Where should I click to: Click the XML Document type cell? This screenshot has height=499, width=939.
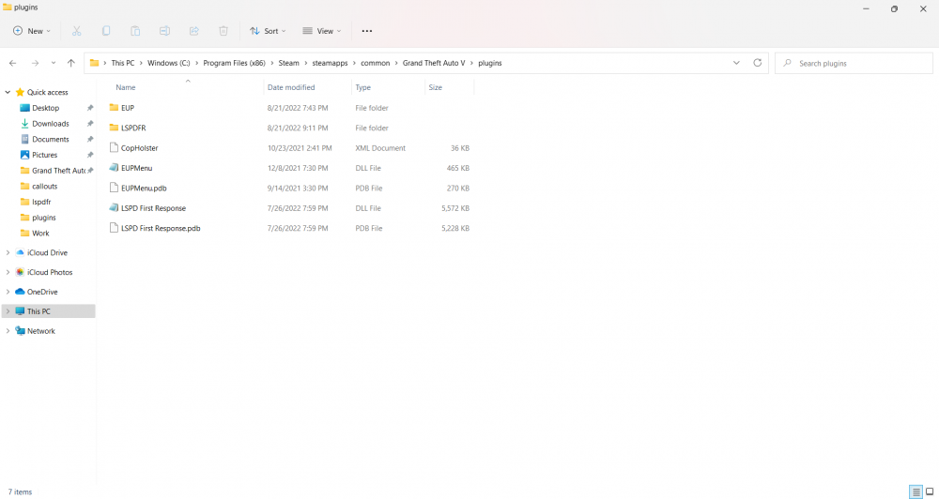380,148
